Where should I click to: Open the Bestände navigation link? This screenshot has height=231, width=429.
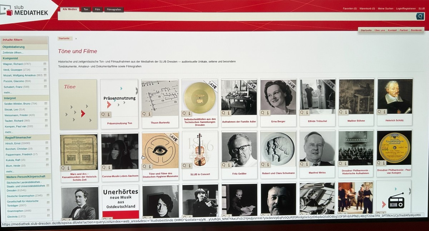[x=416, y=30]
